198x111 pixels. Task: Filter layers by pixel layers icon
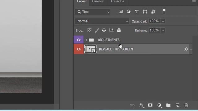click(121, 12)
